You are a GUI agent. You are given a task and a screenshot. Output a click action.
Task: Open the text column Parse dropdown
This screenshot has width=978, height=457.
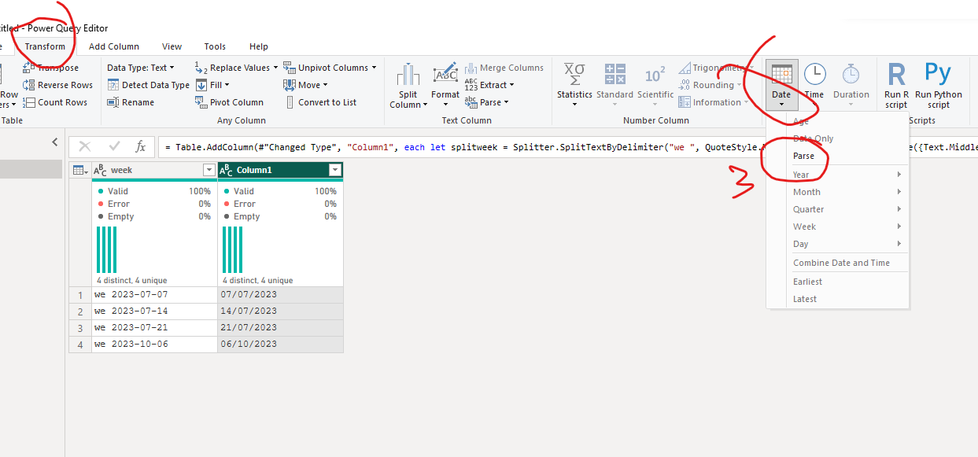point(486,102)
